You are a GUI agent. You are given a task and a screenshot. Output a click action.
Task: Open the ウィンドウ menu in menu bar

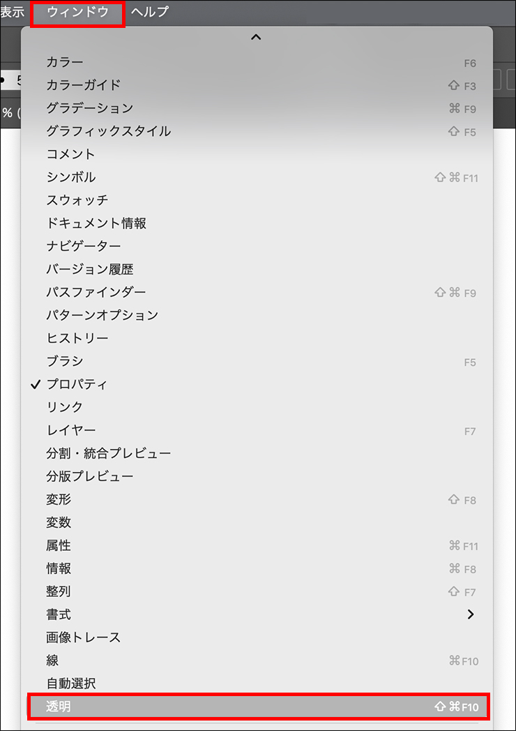pyautogui.click(x=77, y=13)
